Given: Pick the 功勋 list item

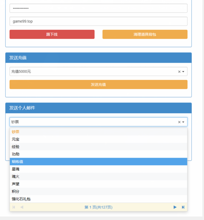Looking at the screenshot, I should point(15,154).
